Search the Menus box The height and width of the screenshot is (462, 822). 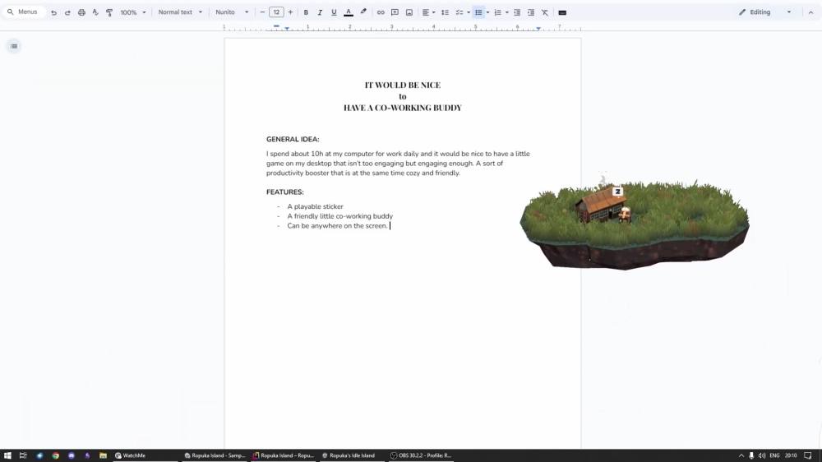(24, 12)
